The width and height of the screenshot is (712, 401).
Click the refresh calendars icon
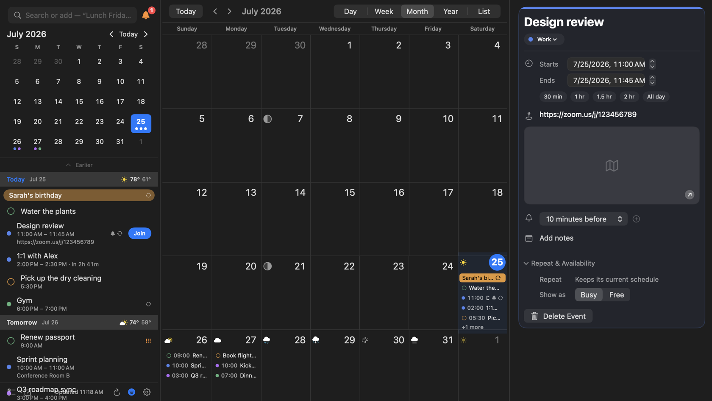coord(117,392)
